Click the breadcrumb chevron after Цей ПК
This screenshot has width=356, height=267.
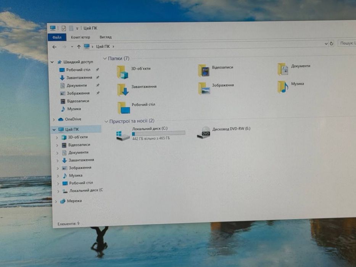pos(113,47)
